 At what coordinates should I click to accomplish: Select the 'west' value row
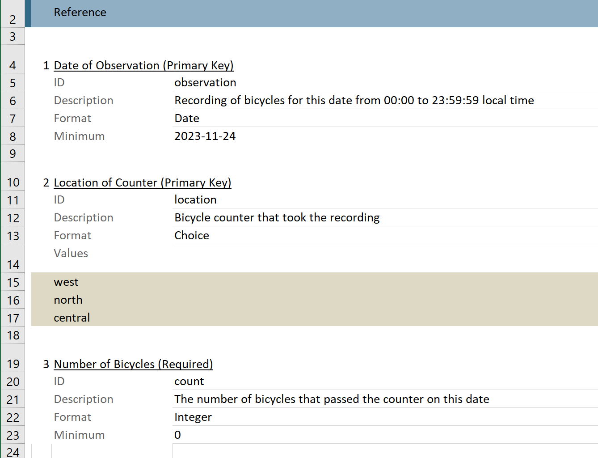[66, 282]
